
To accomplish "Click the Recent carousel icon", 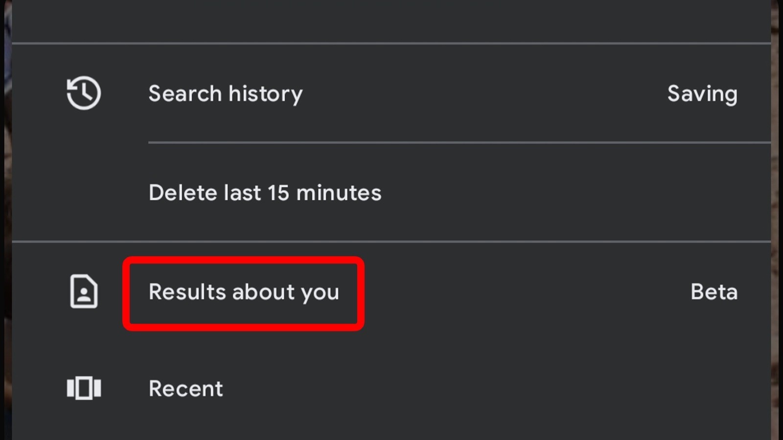I will 84,389.
